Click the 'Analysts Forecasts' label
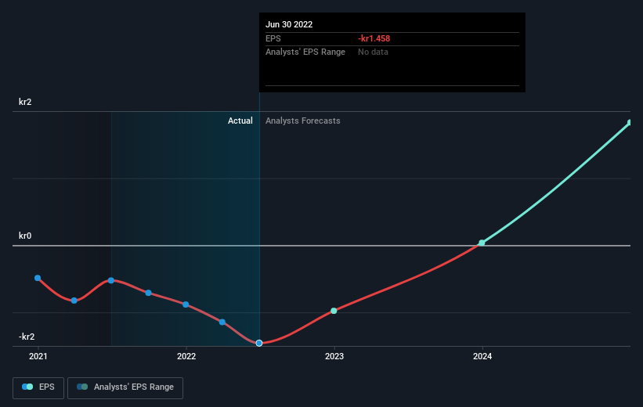Image resolution: width=643 pixels, height=407 pixels. point(302,121)
